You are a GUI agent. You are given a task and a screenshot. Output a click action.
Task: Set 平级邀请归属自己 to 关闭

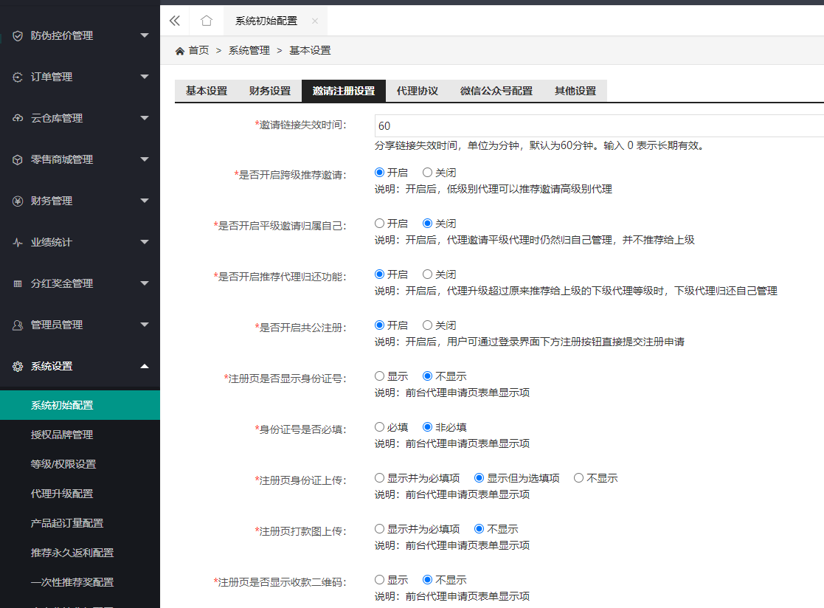coord(428,224)
